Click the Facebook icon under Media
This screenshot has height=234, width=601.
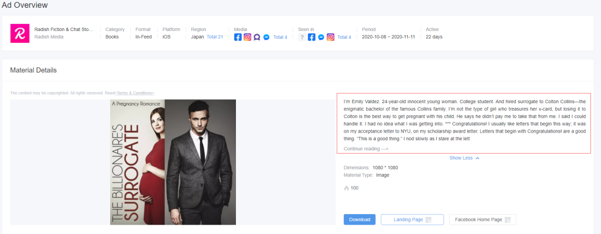tap(238, 37)
